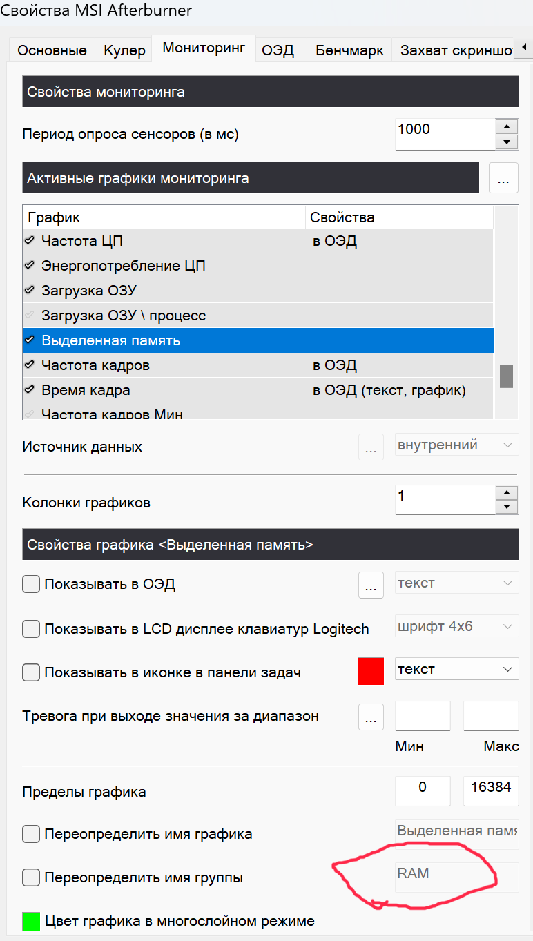Decrease Колонки графиков with down arrow

(x=507, y=507)
